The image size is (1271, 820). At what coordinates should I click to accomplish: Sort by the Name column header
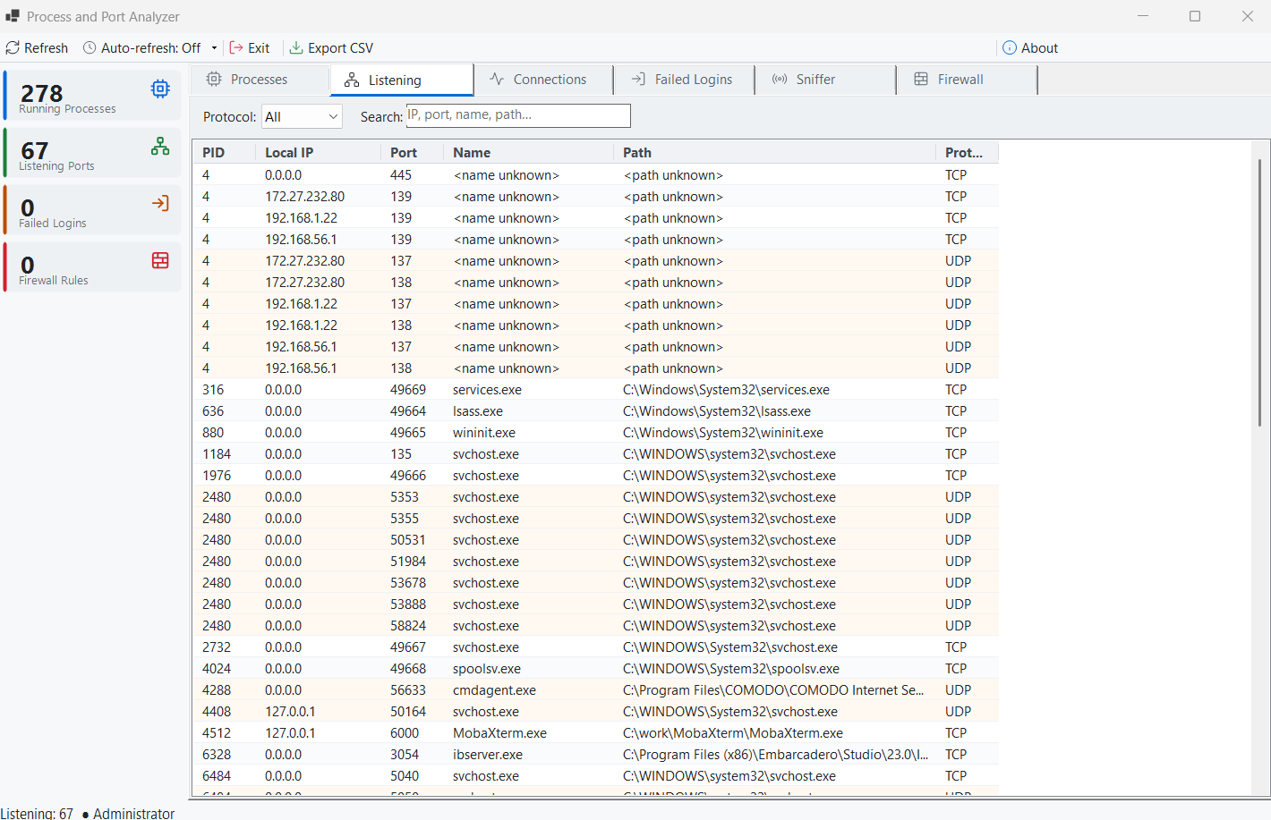tap(528, 152)
